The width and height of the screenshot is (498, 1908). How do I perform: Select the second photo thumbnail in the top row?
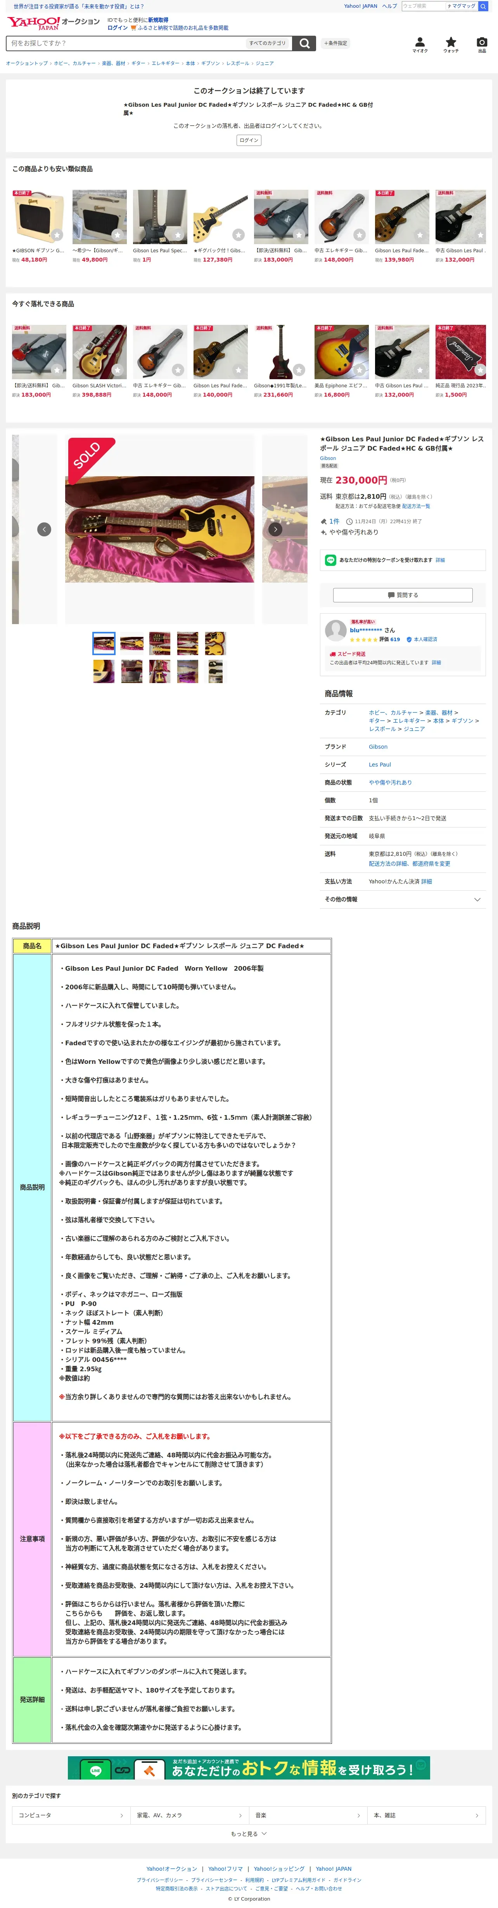[132, 643]
